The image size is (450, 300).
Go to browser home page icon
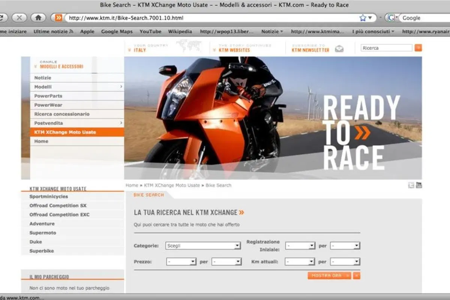[38, 18]
